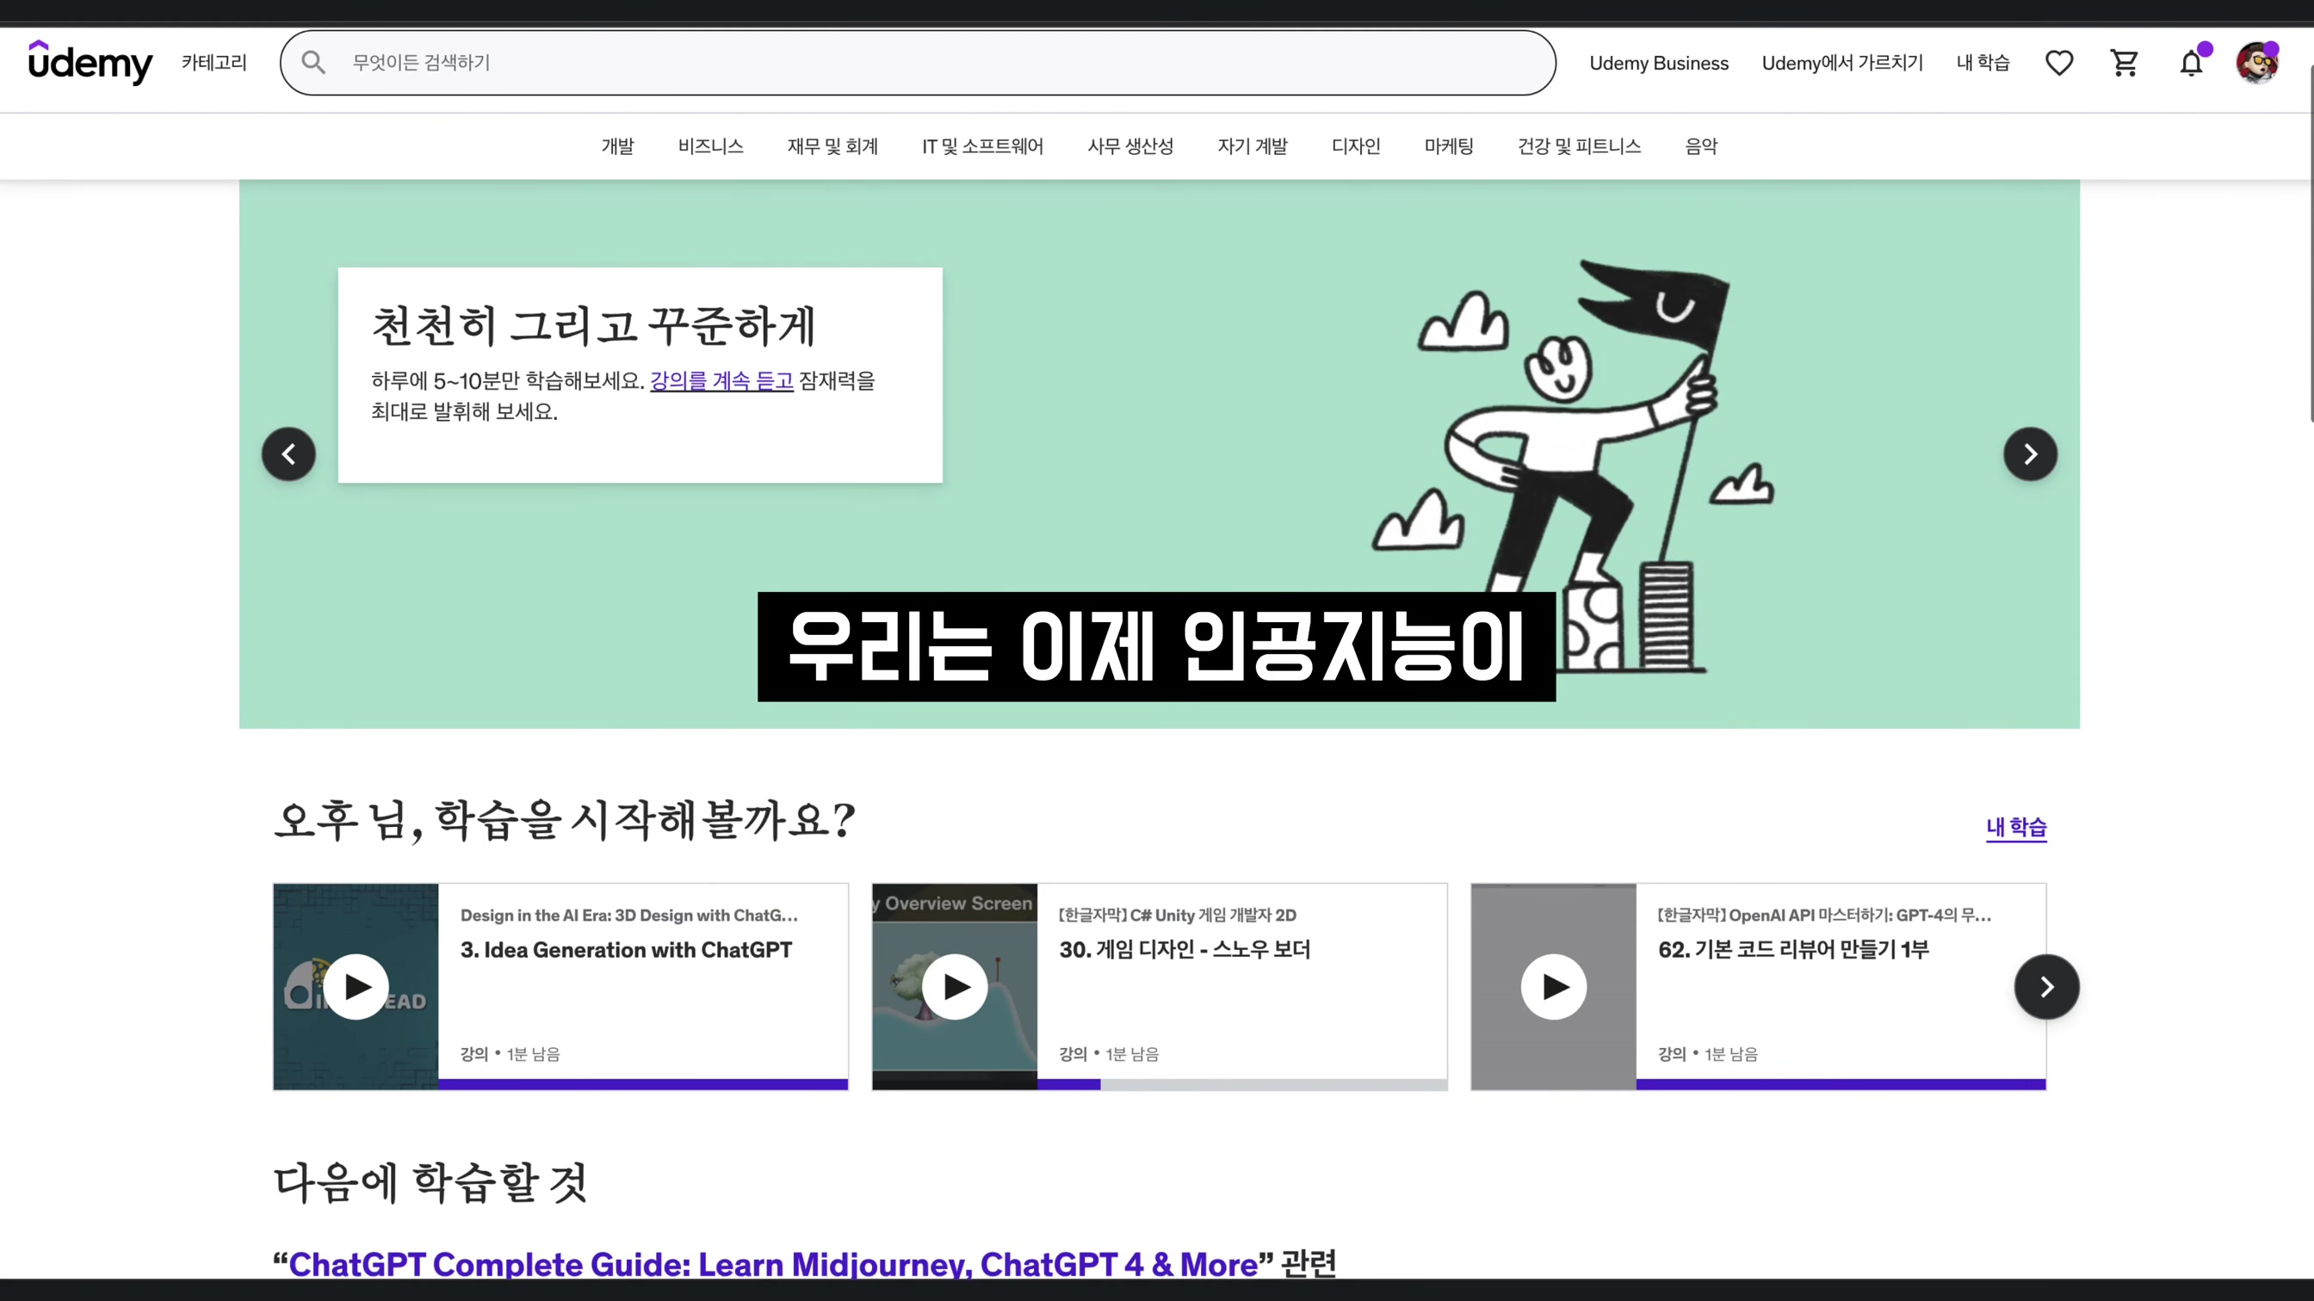The width and height of the screenshot is (2314, 1301).
Task: Click the page vertical scrollbar
Action: coord(2310,243)
